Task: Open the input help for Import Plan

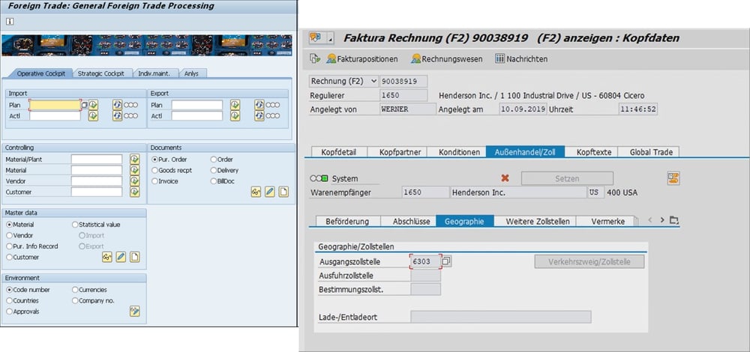Action: [x=84, y=105]
